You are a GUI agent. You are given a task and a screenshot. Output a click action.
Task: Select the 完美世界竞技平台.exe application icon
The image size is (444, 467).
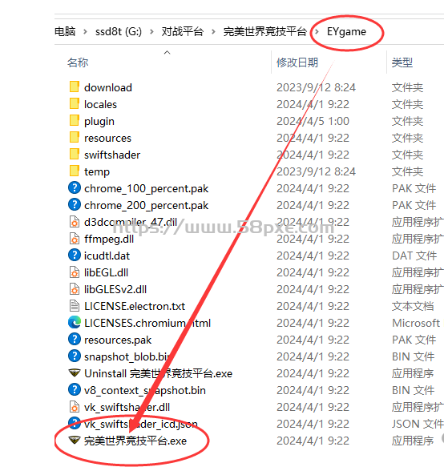pyautogui.click(x=75, y=440)
